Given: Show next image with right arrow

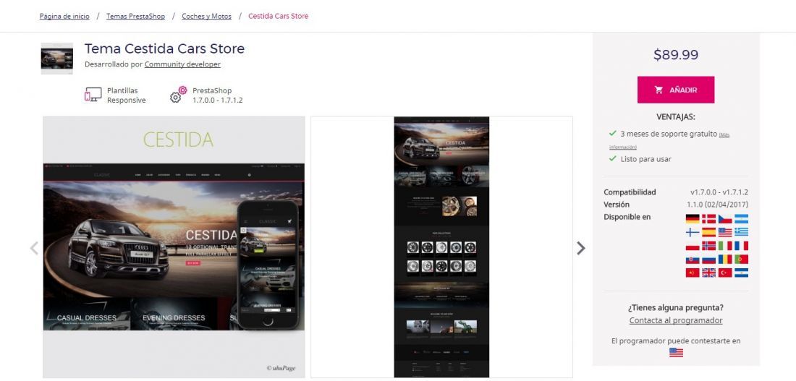Looking at the screenshot, I should (581, 248).
